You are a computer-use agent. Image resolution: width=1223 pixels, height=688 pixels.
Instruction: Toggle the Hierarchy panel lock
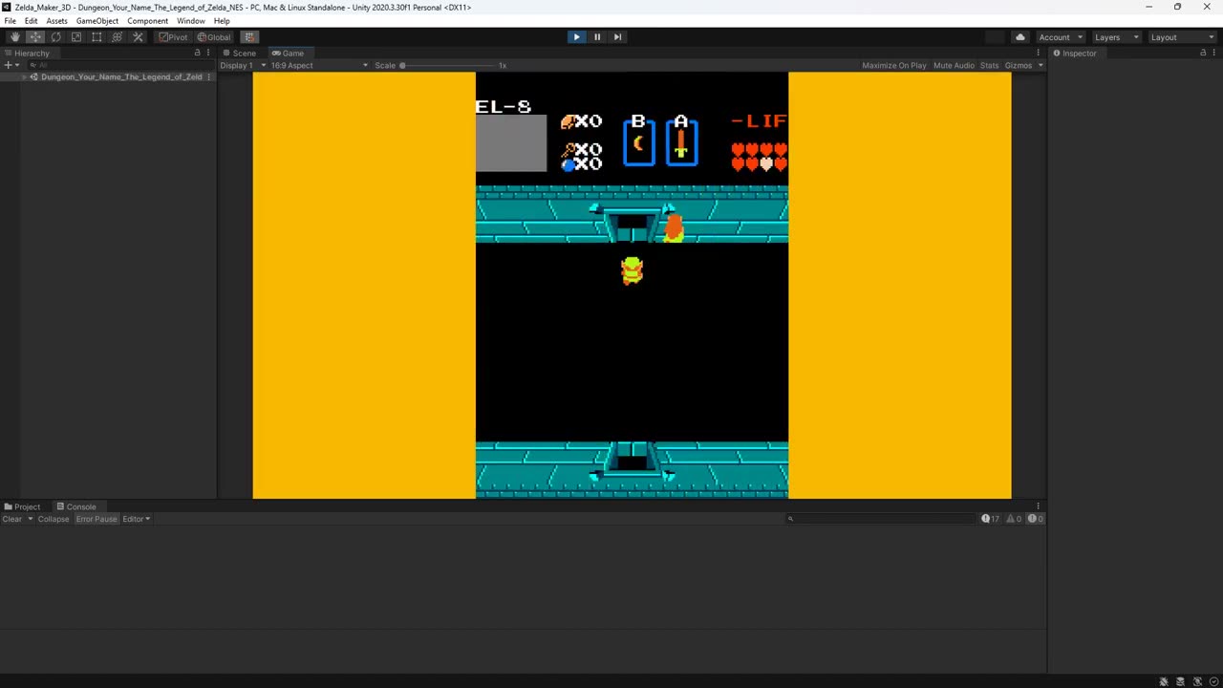pyautogui.click(x=198, y=53)
